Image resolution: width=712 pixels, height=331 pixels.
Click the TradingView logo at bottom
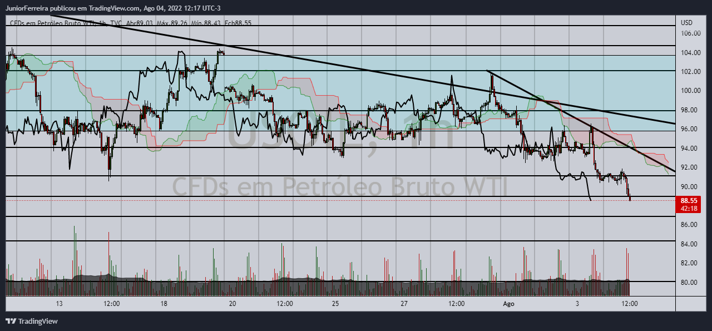point(32,321)
